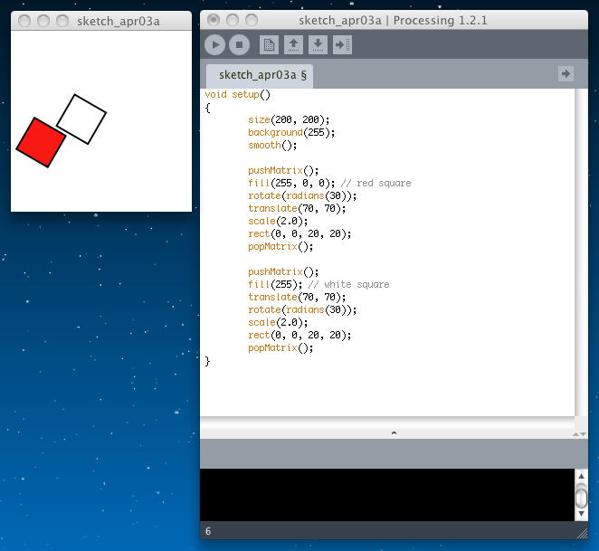The image size is (599, 551).
Task: Click the Processing 1.2.1 window title
Action: [393, 20]
